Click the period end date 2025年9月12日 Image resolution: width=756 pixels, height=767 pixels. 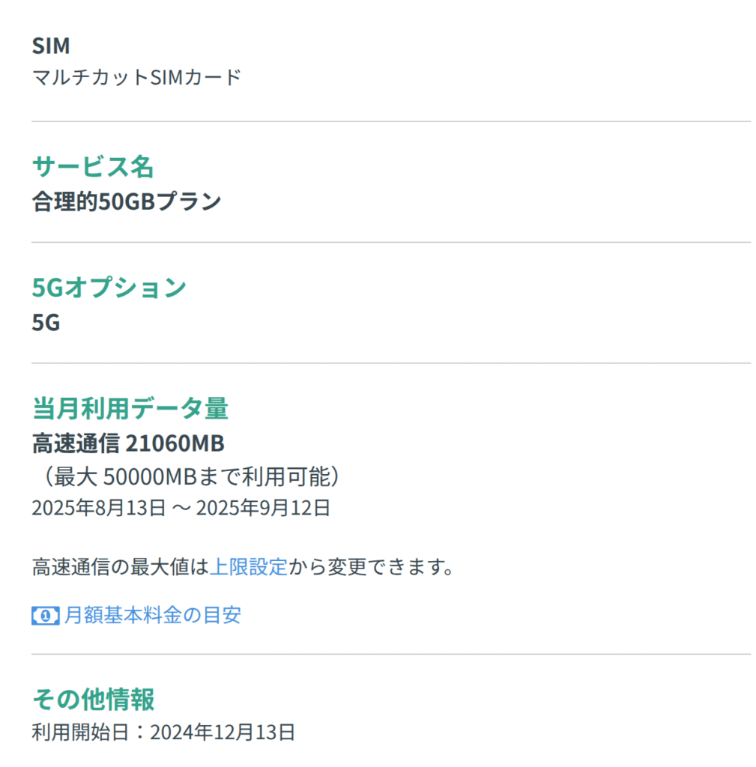tap(263, 508)
